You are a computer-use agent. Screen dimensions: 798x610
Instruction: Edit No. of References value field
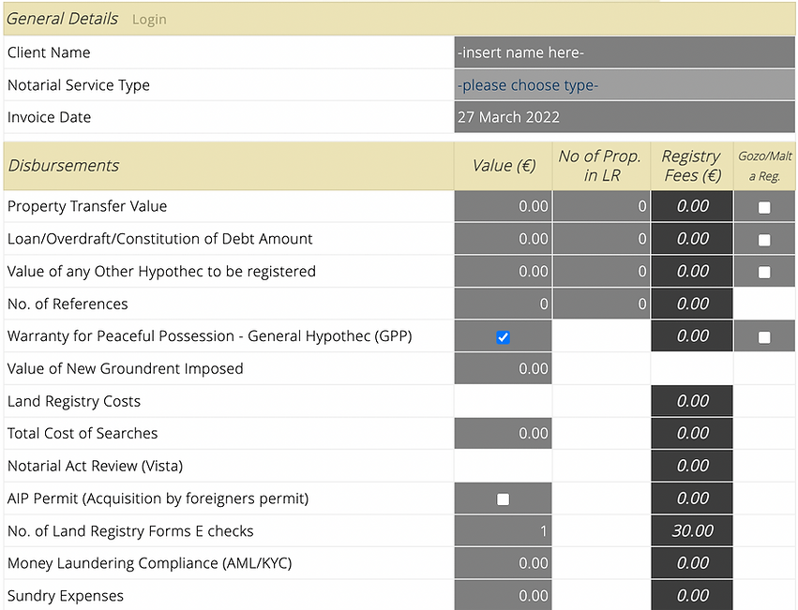pyautogui.click(x=503, y=304)
